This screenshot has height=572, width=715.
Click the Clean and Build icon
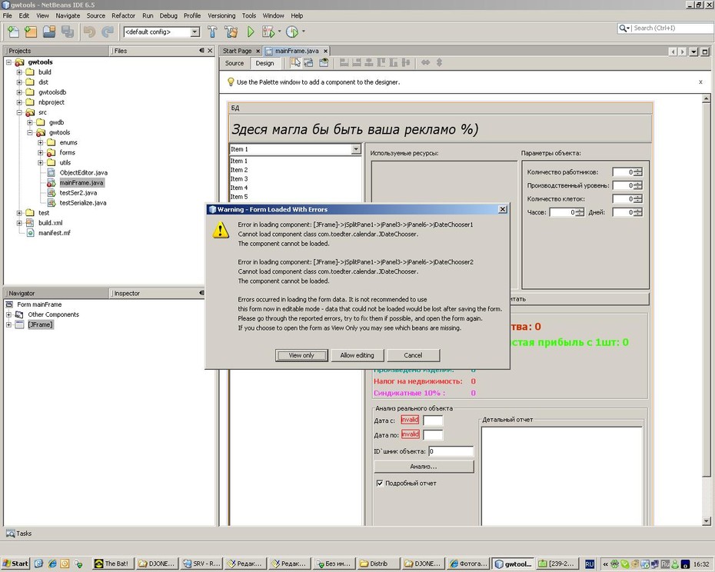point(231,32)
